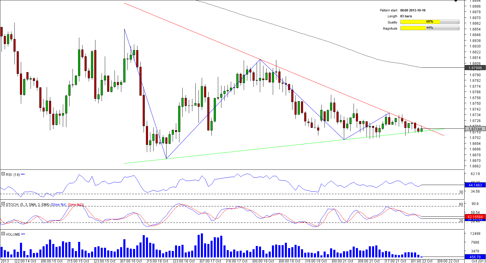Click the 1.6750 price axis label
486x263 pixels.
(x=475, y=103)
